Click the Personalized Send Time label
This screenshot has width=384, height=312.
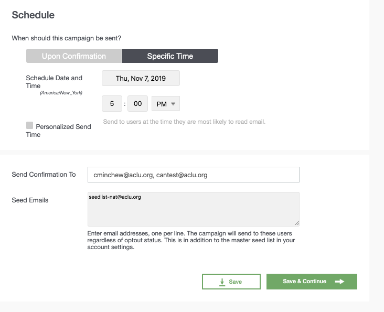[x=59, y=131]
